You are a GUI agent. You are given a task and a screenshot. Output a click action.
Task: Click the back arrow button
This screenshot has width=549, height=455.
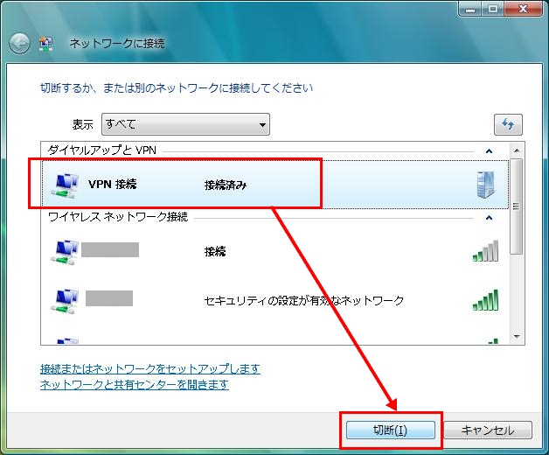pos(19,44)
